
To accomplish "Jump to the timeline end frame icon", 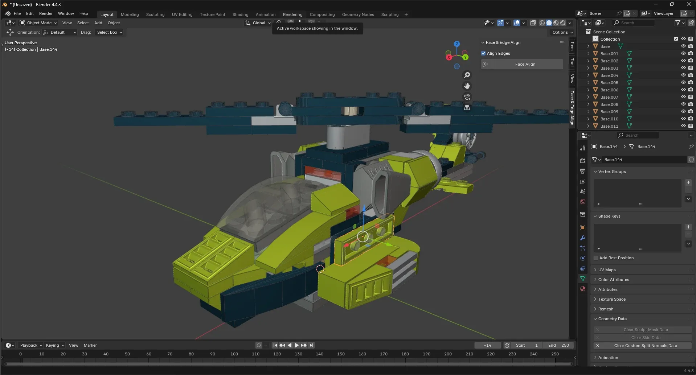I will coord(311,345).
